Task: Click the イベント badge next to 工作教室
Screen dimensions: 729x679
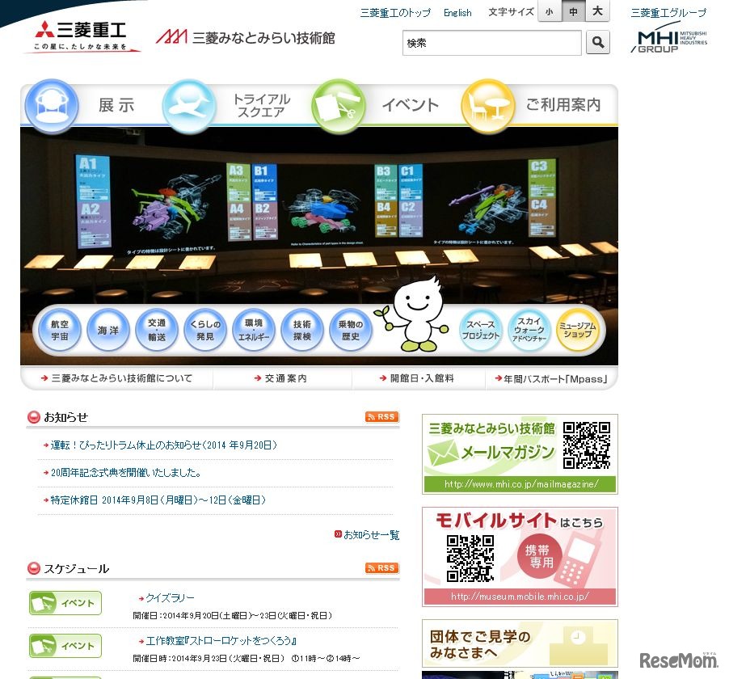Action: click(65, 646)
